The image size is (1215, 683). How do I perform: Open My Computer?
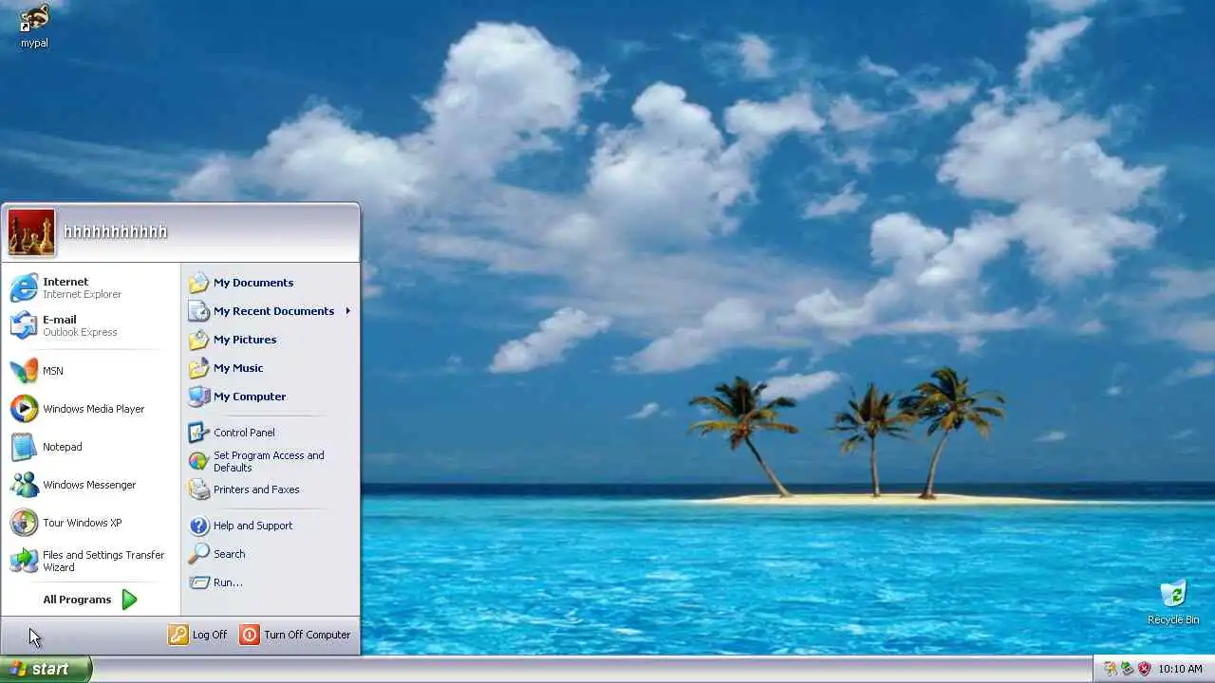click(x=270, y=397)
